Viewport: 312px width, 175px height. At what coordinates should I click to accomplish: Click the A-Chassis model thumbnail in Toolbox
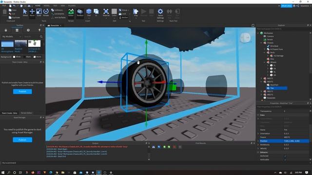click(34, 43)
